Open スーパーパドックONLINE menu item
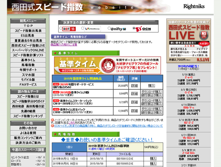This screenshot has height=167, width=221. [28, 50]
